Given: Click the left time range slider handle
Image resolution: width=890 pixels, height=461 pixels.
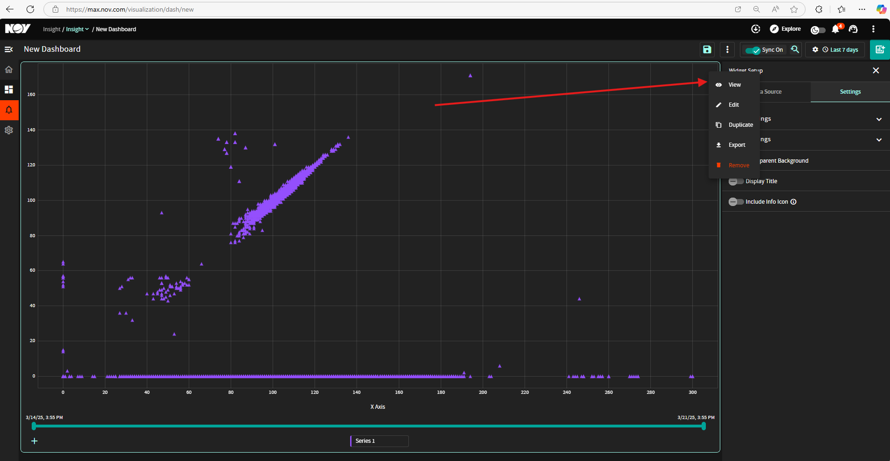Looking at the screenshot, I should 34,426.
